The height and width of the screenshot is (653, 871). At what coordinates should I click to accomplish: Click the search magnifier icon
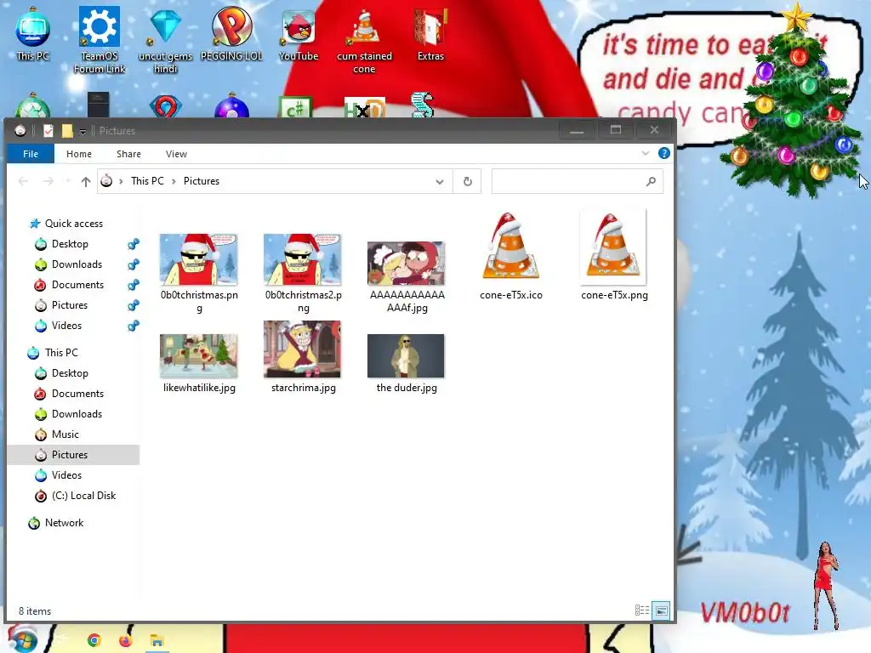pos(651,182)
